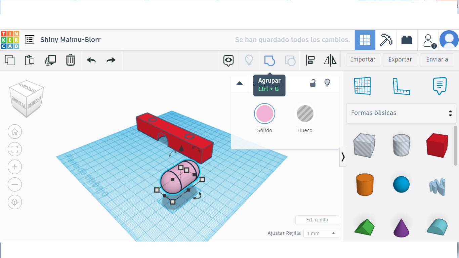Open the designs list menu icon

[30, 40]
